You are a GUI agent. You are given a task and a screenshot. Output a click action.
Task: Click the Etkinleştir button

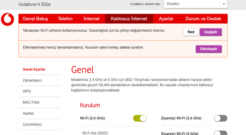tap(209, 49)
